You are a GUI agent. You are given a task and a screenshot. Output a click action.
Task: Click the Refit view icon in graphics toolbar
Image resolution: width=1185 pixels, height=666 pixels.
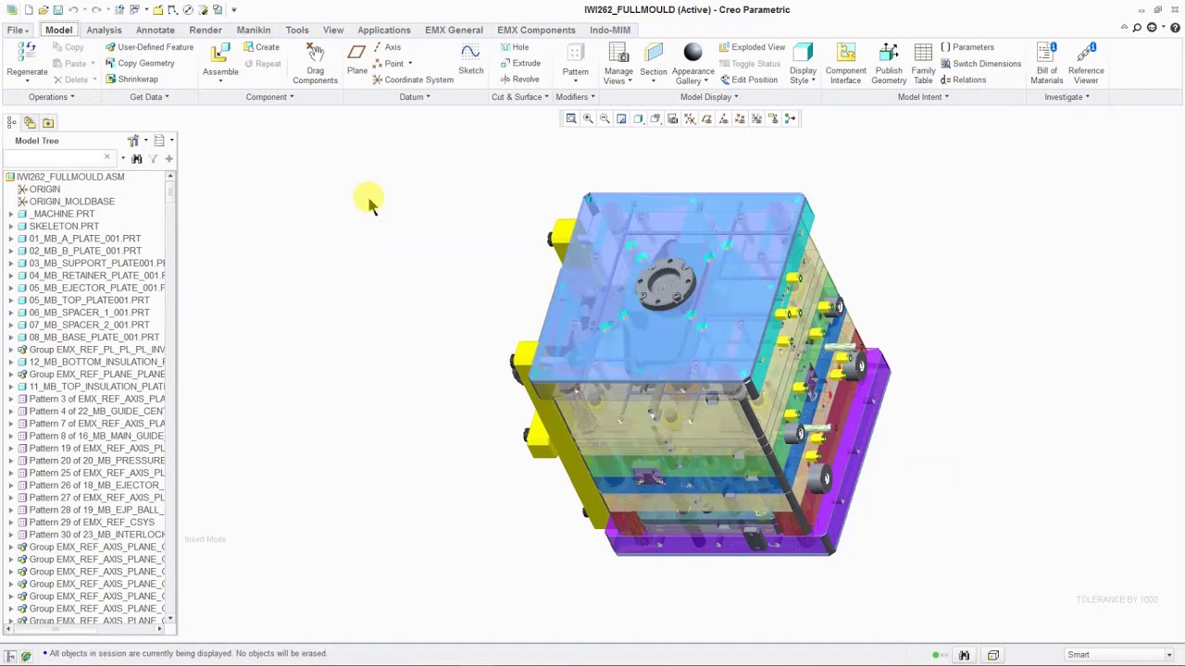click(x=571, y=118)
